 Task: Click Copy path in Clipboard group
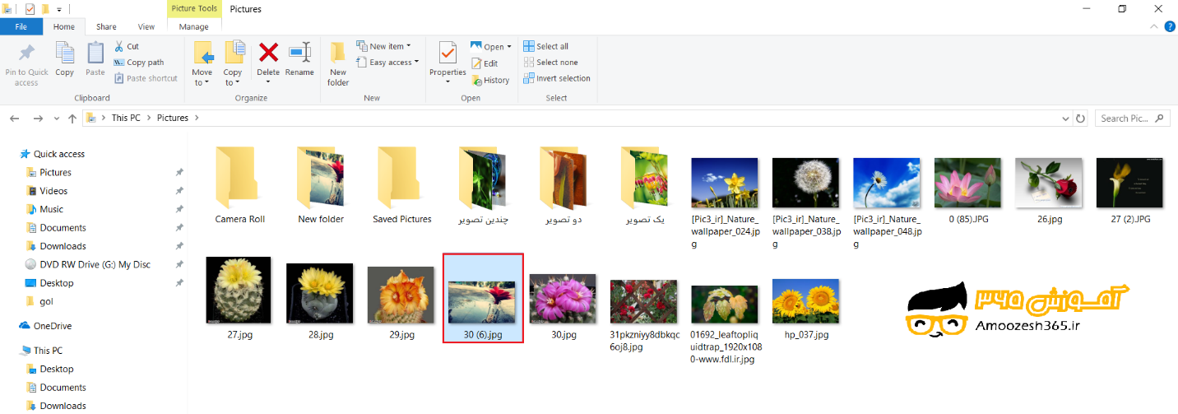coord(139,63)
